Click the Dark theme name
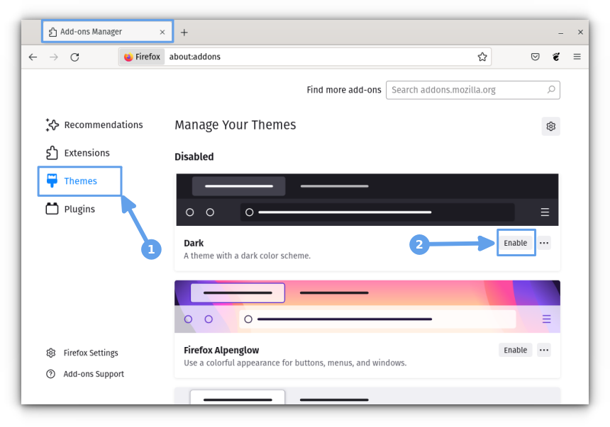The width and height of the screenshot is (610, 427). (194, 243)
